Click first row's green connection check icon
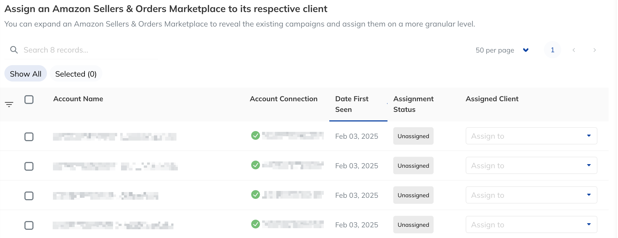618x238 pixels. pyautogui.click(x=255, y=135)
